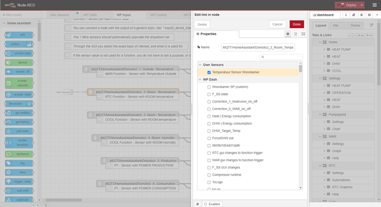Click the add link button in Tabs & Links

[370, 35]
